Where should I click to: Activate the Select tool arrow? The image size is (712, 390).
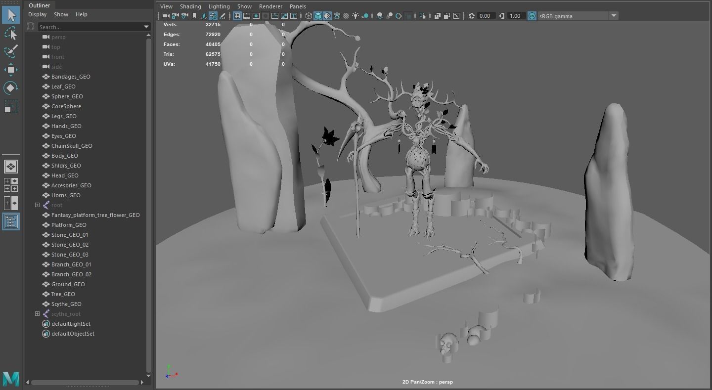point(11,15)
